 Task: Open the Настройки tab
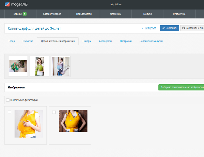[x=126, y=41]
